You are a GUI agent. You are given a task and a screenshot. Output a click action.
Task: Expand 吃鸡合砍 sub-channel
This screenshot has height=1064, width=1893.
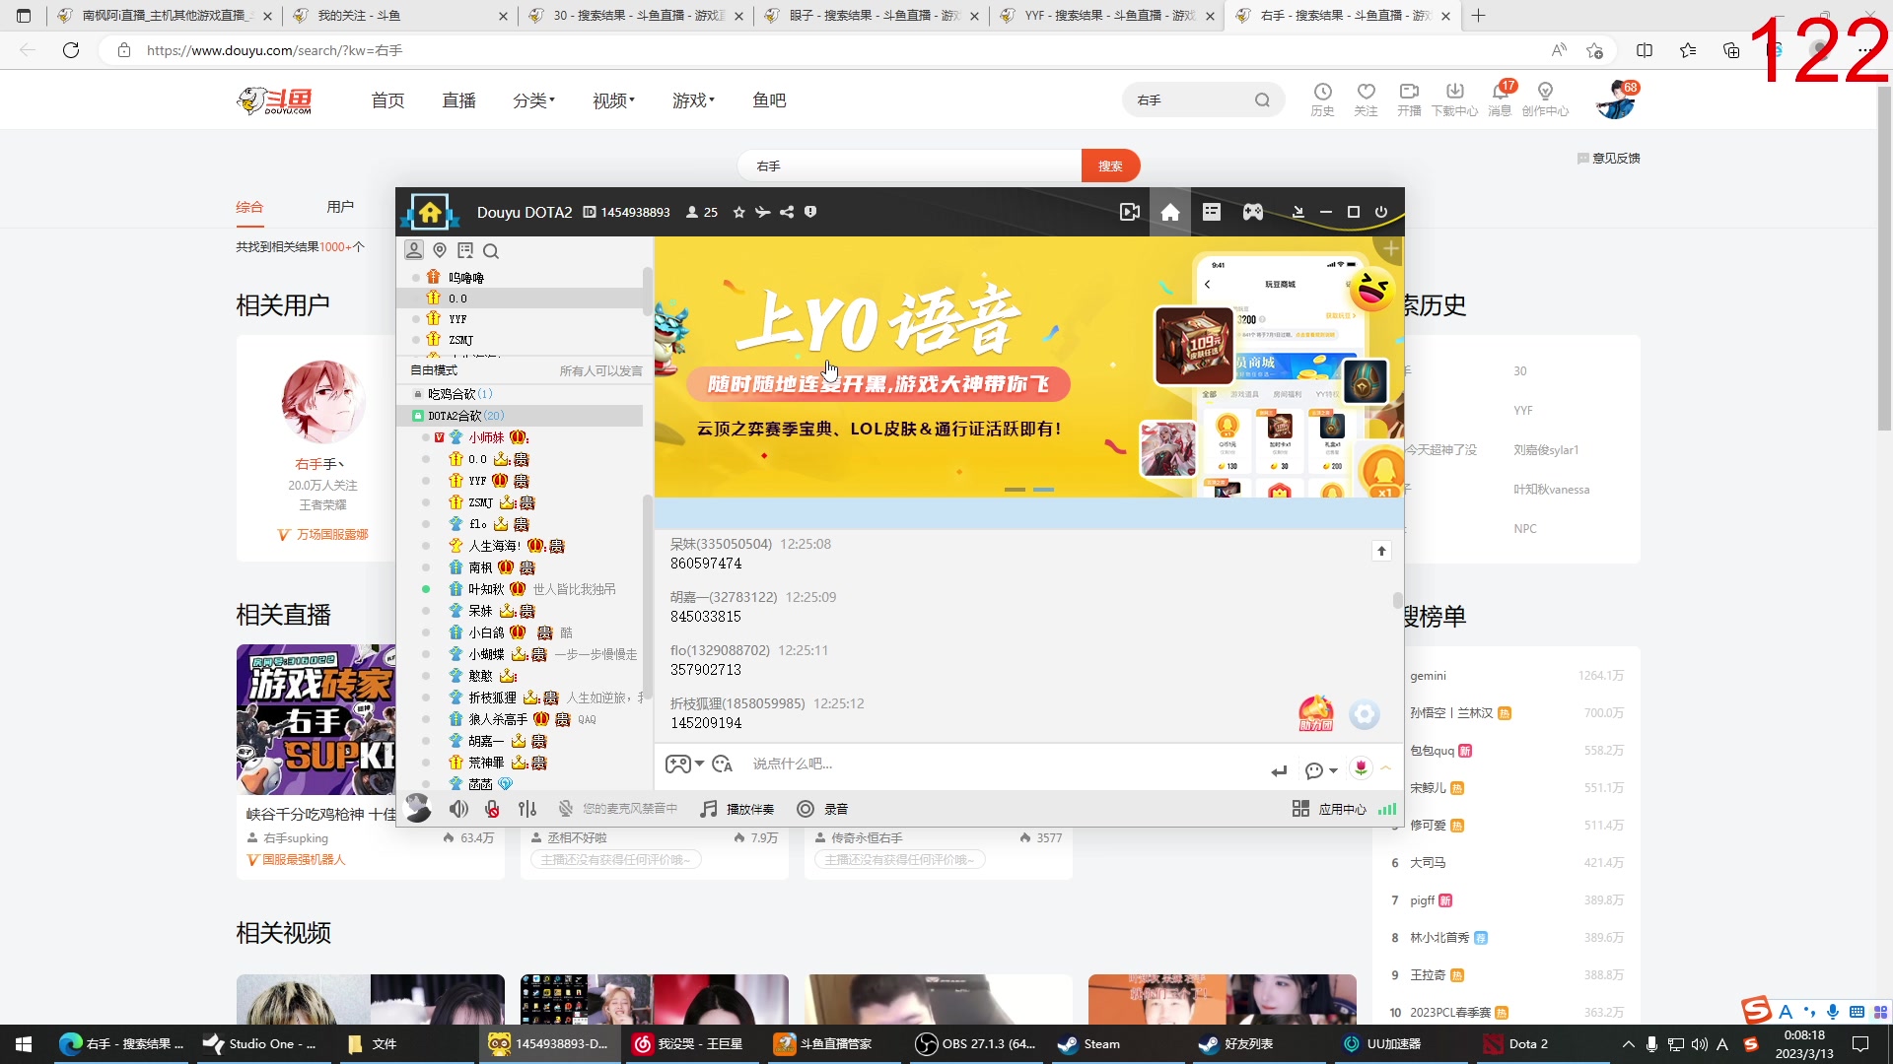coord(417,394)
